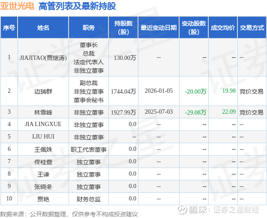Screen dimensions: 267x218
Task: Select the 1927.99万 shareholding cell
Action: click(123, 112)
